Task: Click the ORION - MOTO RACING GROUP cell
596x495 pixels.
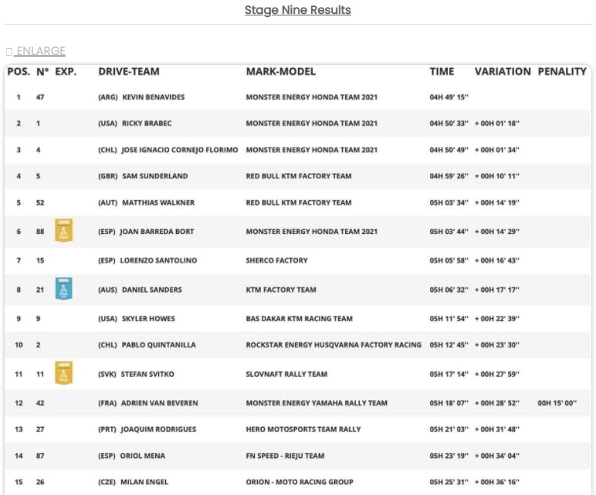Action: click(300, 482)
